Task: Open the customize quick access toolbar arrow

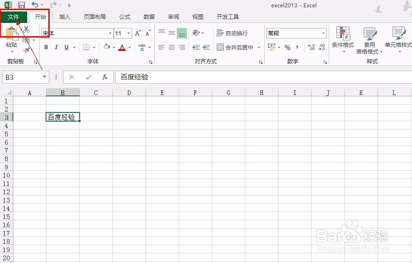Action: point(69,5)
